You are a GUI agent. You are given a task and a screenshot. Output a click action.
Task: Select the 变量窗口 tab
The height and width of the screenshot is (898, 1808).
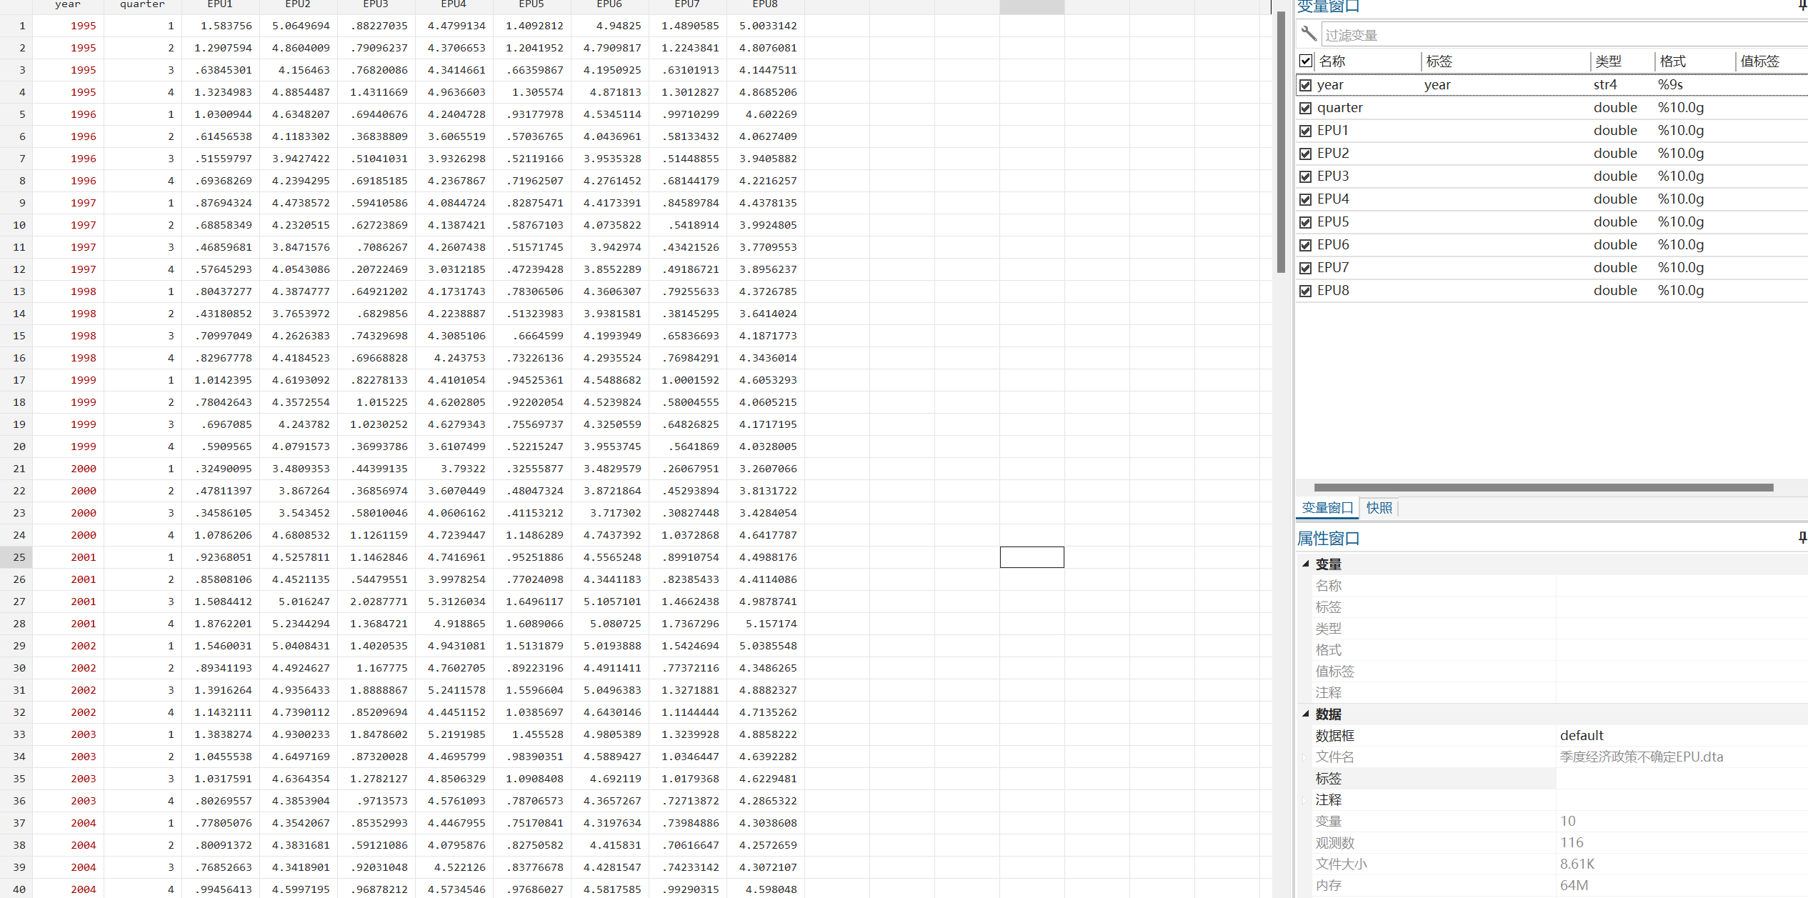(1327, 508)
